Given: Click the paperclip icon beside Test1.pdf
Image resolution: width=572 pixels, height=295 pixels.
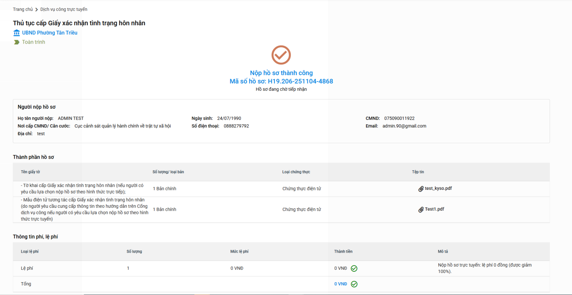Looking at the screenshot, I should 421,209.
